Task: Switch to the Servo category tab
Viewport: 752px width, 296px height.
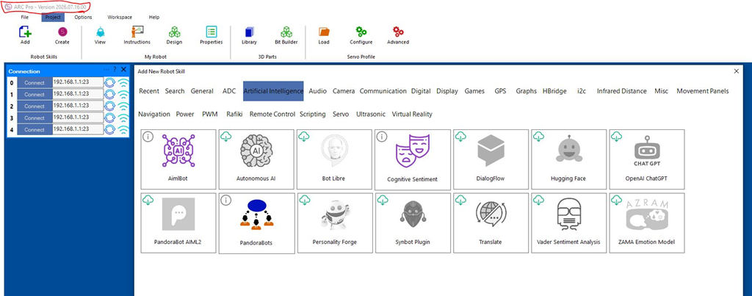Action: pyautogui.click(x=341, y=114)
